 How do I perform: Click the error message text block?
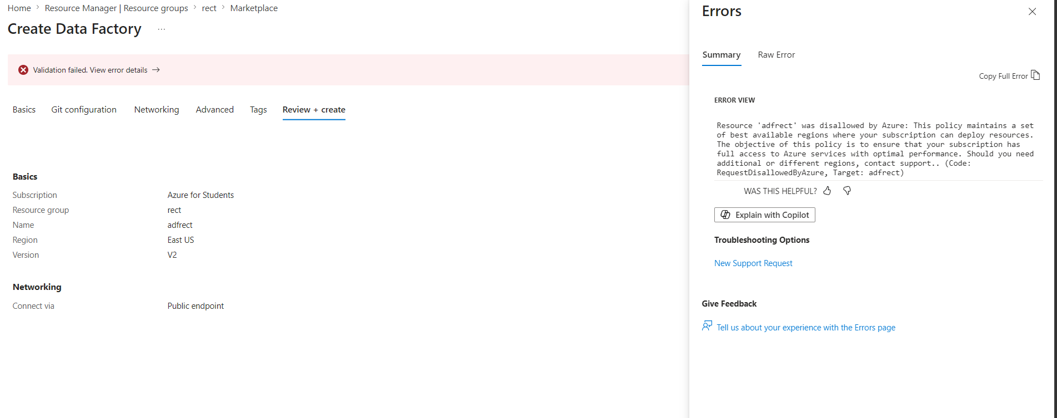click(x=875, y=149)
